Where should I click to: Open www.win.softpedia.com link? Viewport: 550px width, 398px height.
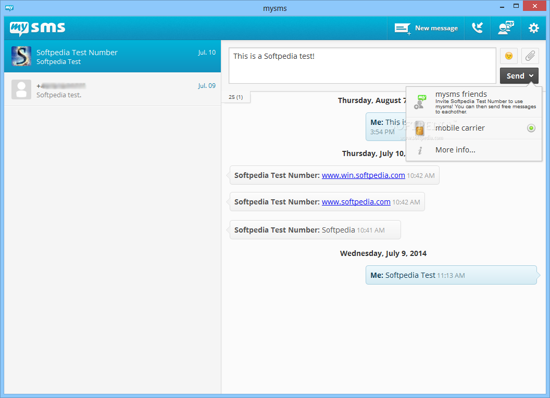(x=364, y=175)
